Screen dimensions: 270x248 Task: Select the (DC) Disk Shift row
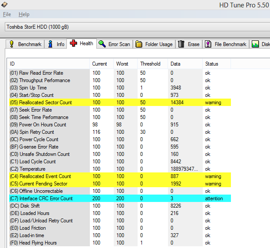[120, 206]
